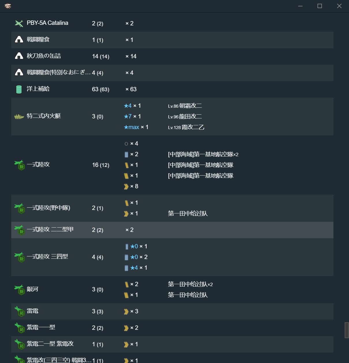Click the count 14 (14) for 秋刀魚の缶詰
Screen dimensions: 349x363
[x=101, y=56]
